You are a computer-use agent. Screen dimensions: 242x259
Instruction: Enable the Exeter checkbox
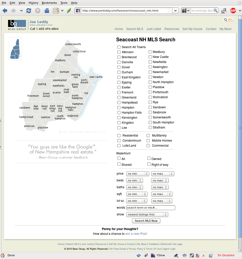[x=119, y=87]
